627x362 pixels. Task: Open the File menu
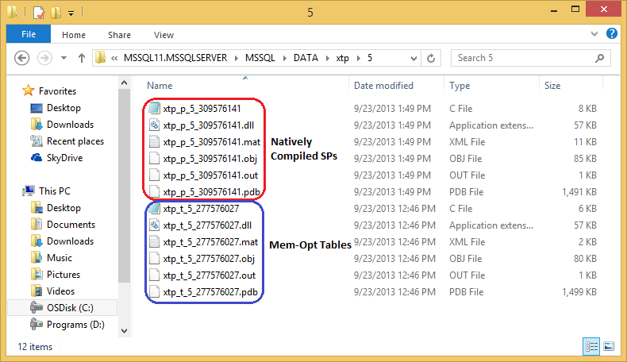point(29,35)
